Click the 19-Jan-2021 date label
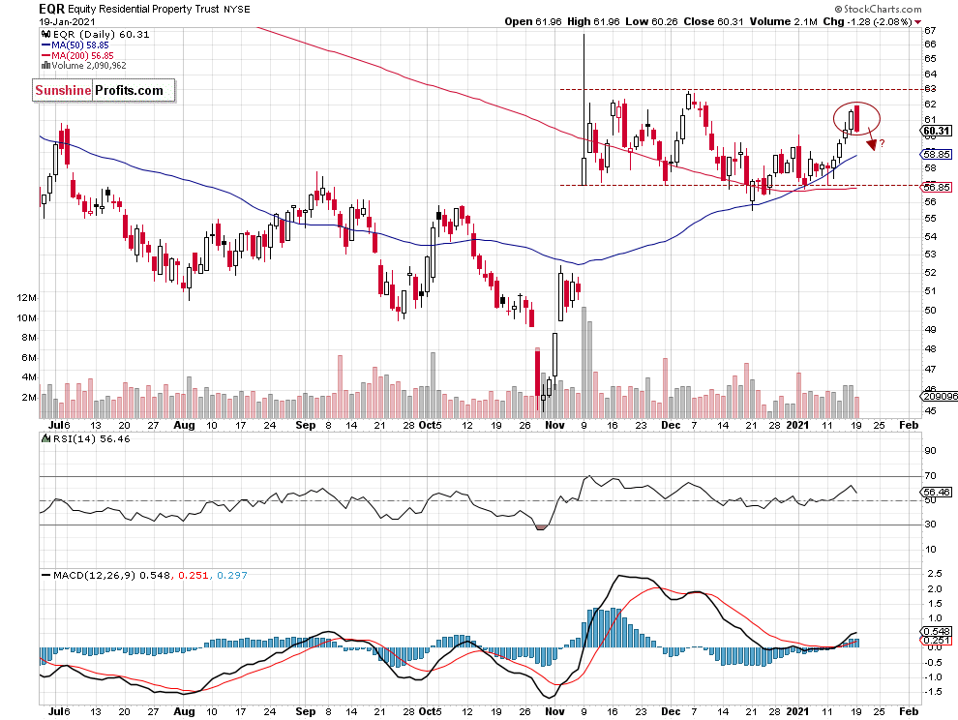The image size is (958, 720). pos(67,21)
